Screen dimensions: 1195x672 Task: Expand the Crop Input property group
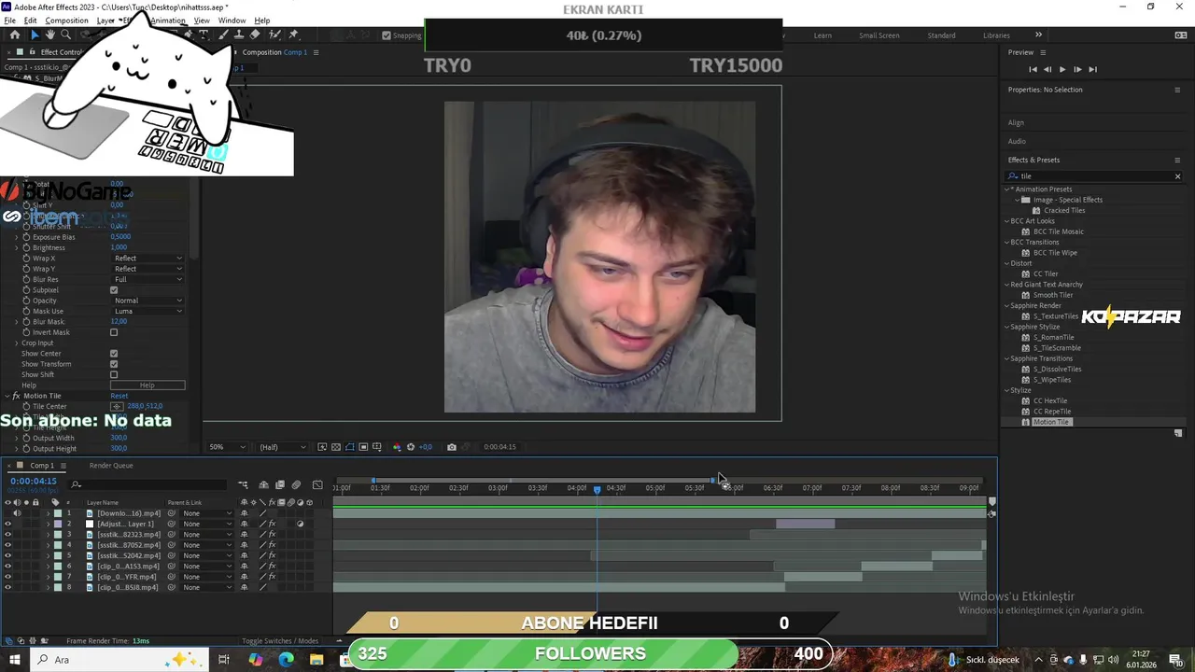click(x=16, y=343)
